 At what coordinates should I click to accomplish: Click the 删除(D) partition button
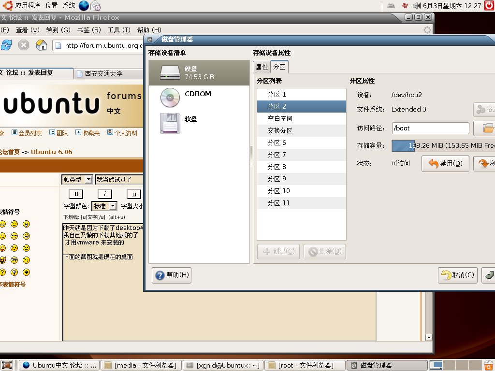(x=324, y=251)
